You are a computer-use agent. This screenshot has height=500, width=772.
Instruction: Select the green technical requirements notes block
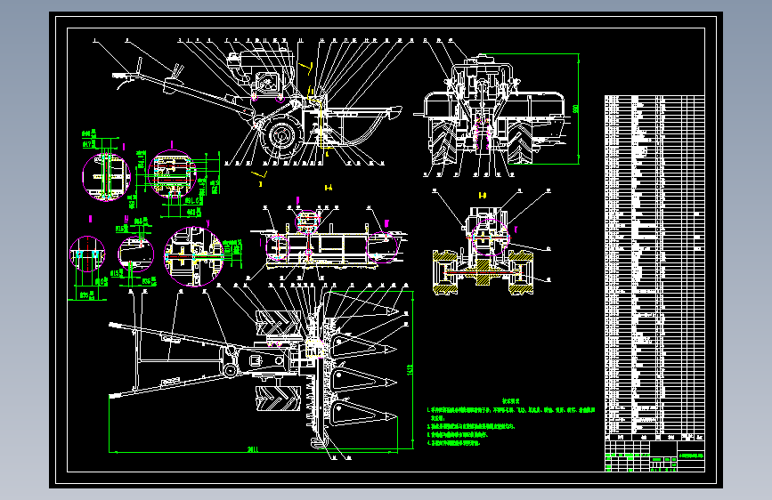pyautogui.click(x=510, y=423)
